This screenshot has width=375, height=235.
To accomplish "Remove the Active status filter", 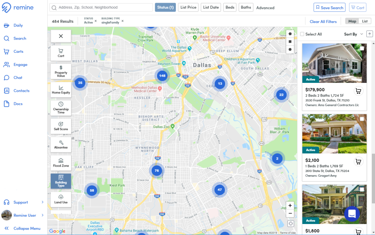I will pos(96,21).
